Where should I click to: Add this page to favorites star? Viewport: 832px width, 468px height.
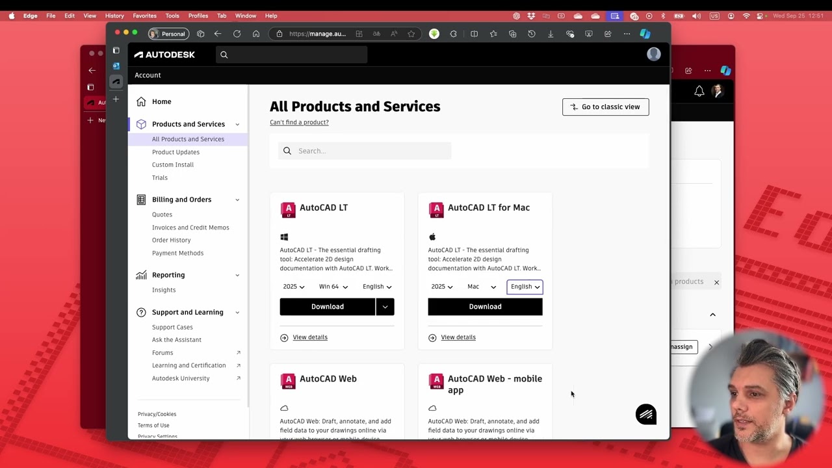tap(411, 34)
